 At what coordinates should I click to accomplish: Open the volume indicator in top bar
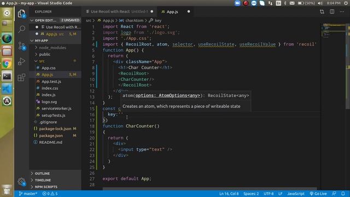[x=320, y=3]
